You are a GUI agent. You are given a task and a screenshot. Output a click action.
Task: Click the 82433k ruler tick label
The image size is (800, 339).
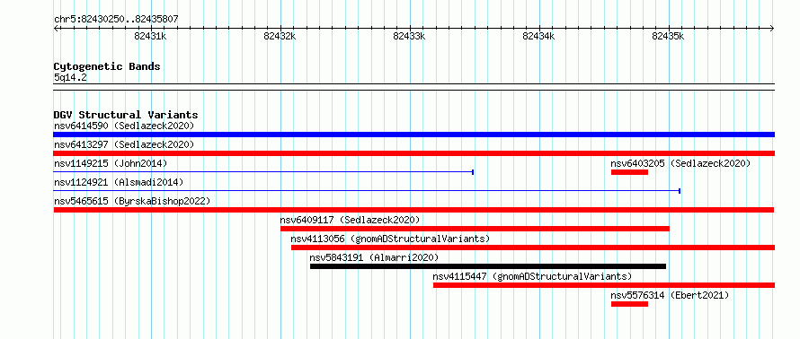[409, 36]
